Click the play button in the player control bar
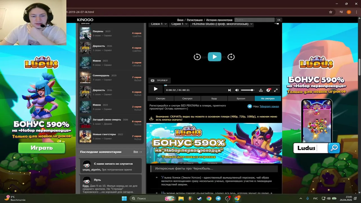This screenshot has width=361, height=203. [155, 89]
